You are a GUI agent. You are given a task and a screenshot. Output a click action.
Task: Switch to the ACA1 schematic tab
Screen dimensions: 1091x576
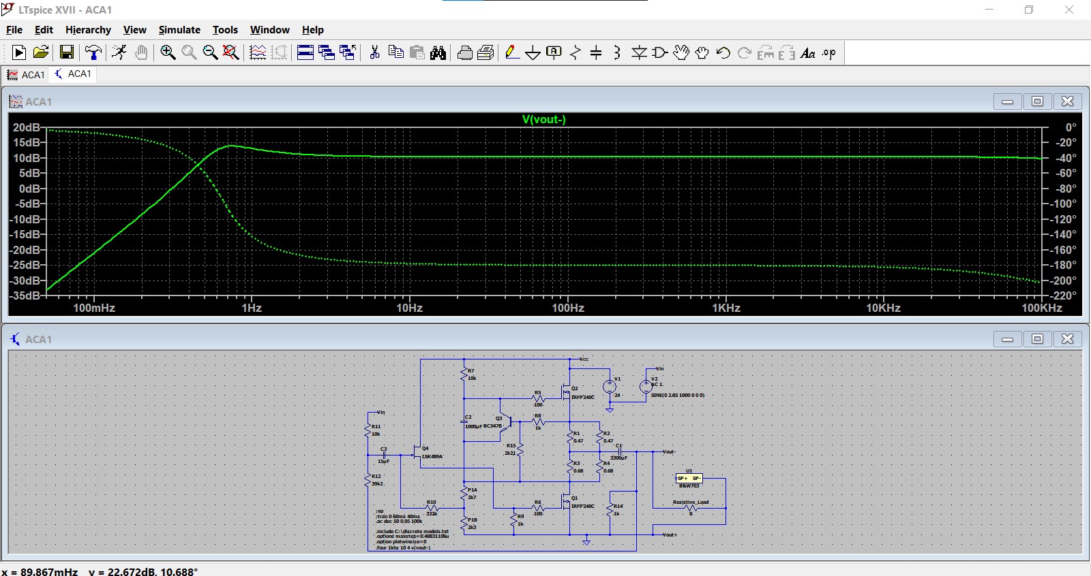click(73, 74)
